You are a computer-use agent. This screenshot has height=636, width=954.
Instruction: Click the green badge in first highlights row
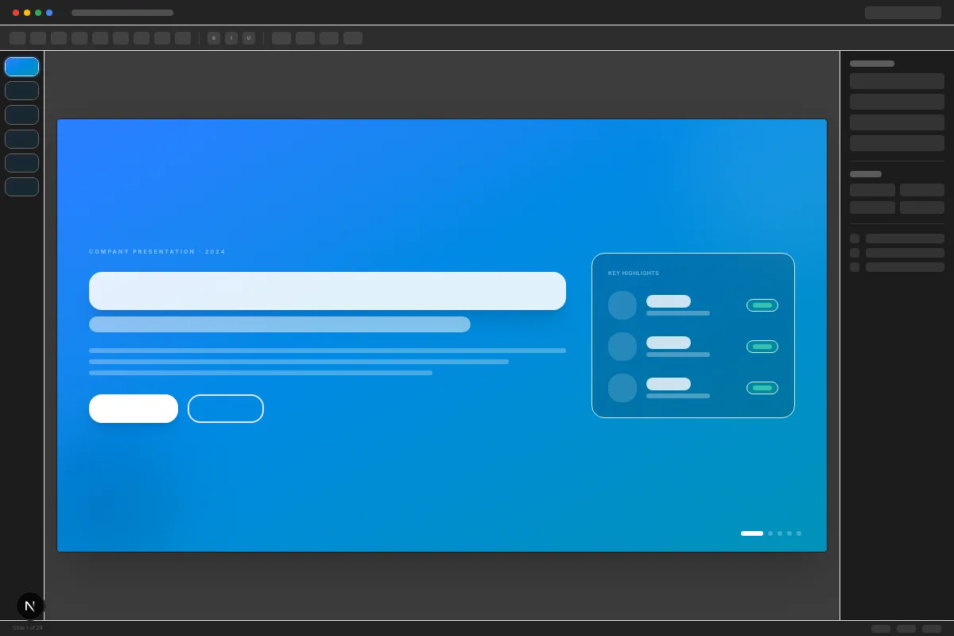pos(762,305)
